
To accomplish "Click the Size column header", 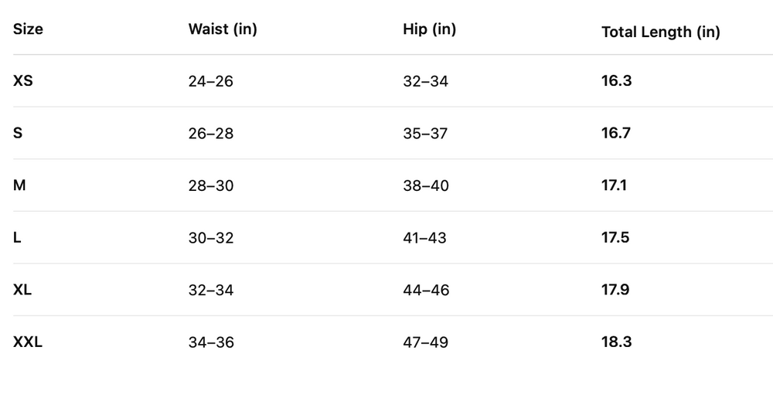I will [29, 29].
